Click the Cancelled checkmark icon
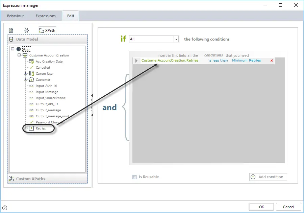 31,67
